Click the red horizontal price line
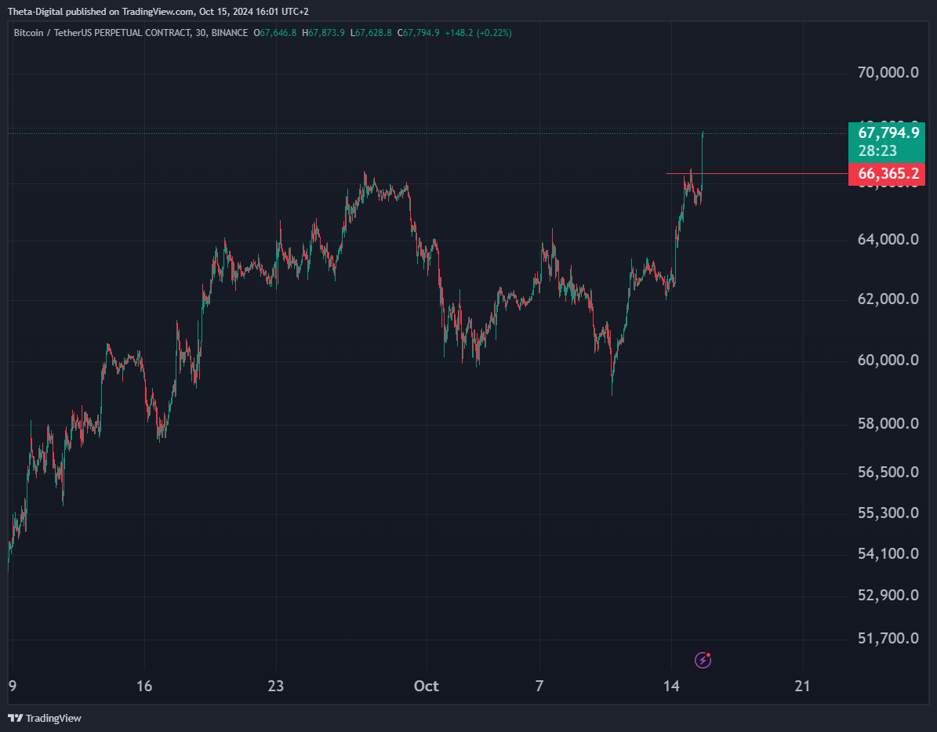The image size is (937, 732). coord(757,174)
